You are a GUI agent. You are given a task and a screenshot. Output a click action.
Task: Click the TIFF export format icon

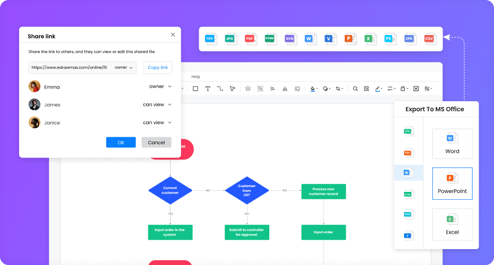[x=211, y=39]
